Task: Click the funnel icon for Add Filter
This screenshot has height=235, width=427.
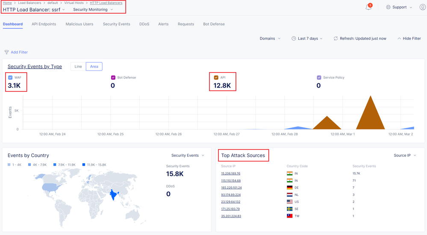Action: 6,52
